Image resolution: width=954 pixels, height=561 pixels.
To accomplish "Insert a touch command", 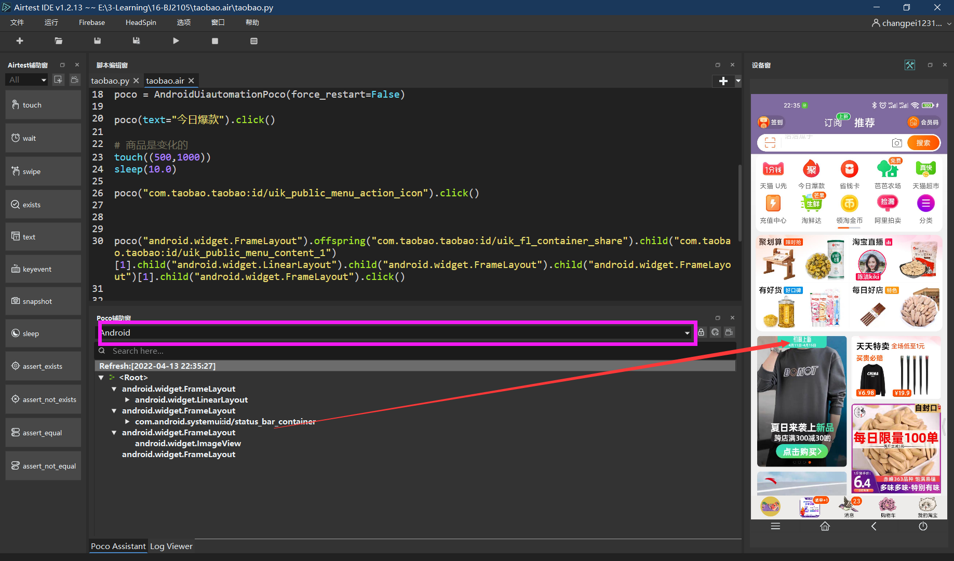I will click(x=43, y=105).
